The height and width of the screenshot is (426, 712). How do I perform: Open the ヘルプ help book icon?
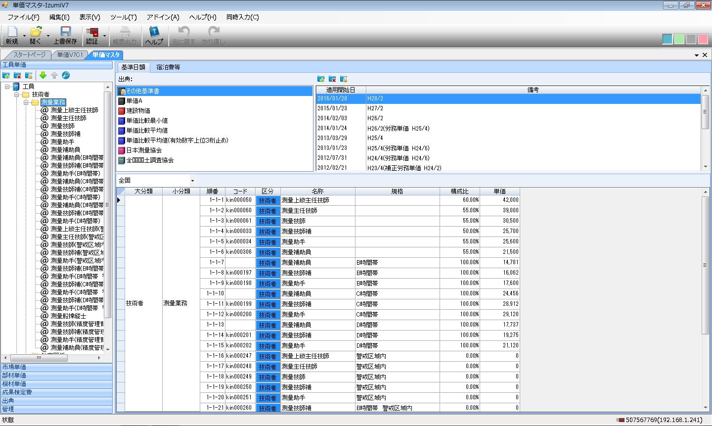(154, 33)
